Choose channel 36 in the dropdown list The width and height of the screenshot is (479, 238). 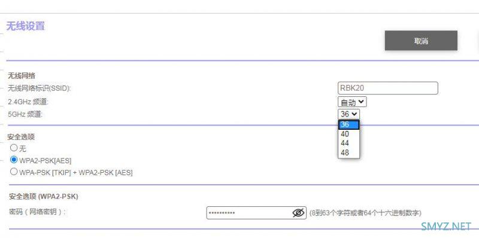[348, 124]
